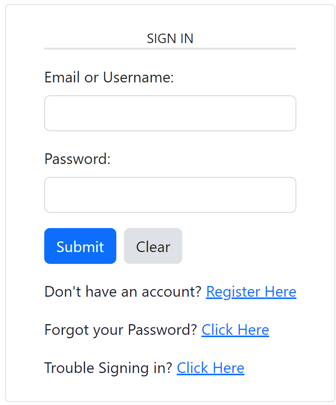This screenshot has width=336, height=405.
Task: Submit the sign-in form
Action: pos(80,246)
